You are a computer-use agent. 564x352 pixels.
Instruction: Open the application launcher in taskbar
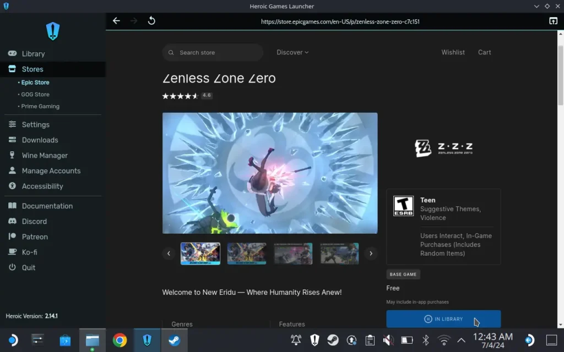(x=13, y=340)
